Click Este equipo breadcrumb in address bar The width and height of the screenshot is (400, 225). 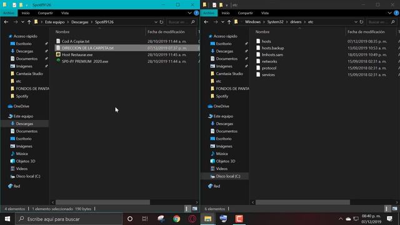(x=54, y=22)
